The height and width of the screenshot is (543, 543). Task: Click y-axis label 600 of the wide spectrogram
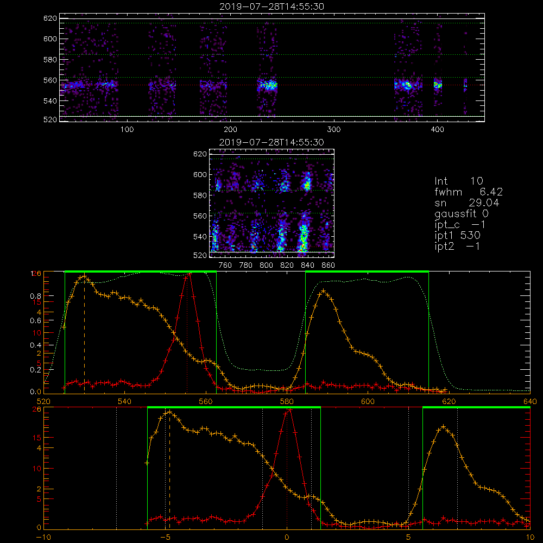(x=50, y=39)
